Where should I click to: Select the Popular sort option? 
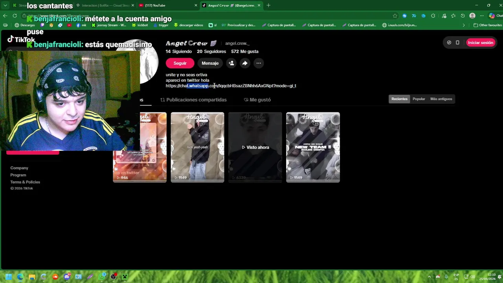419,99
